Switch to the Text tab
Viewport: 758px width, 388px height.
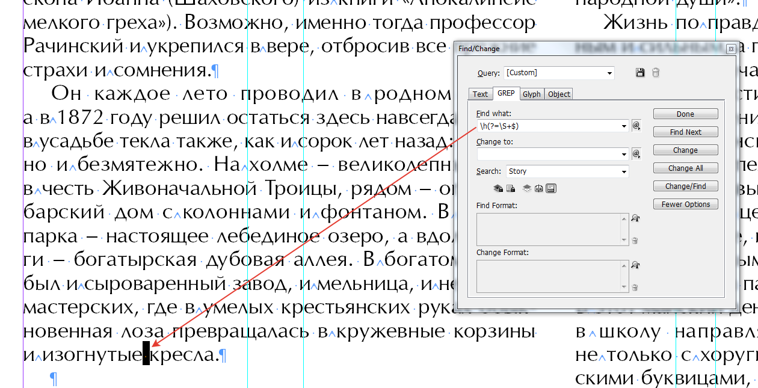[x=479, y=94]
